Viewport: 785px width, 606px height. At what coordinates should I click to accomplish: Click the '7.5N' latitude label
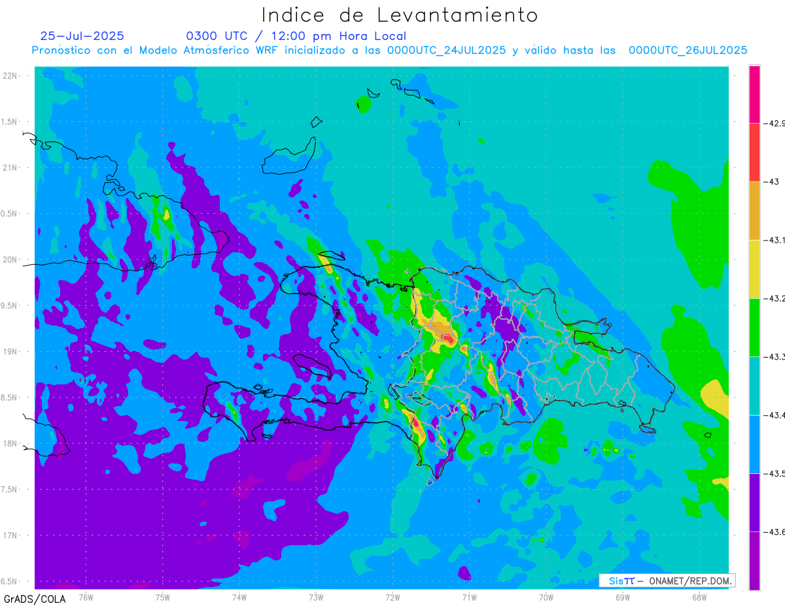point(10,490)
